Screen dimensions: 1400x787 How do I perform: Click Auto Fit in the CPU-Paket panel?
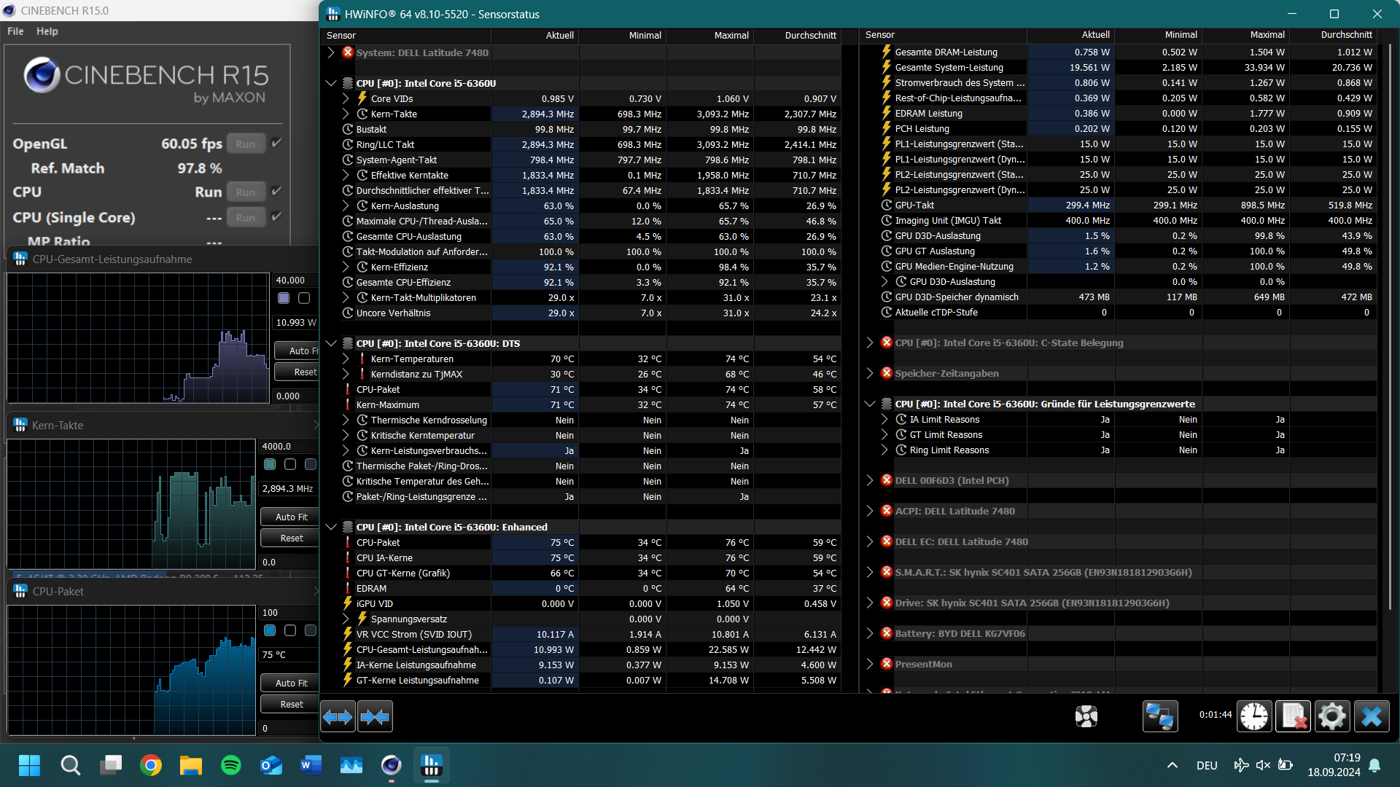[x=289, y=683]
